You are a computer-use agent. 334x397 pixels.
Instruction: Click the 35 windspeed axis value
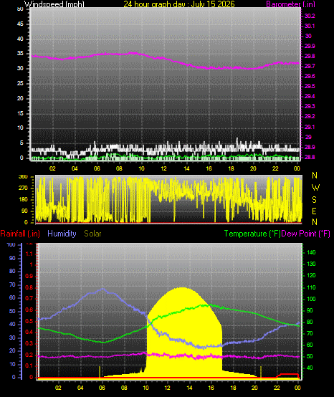tap(20, 54)
